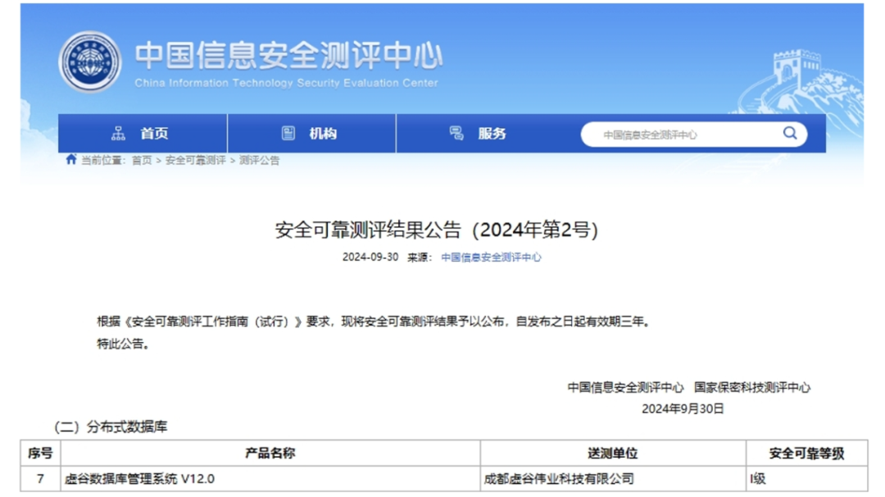This screenshot has width=885, height=497.
Task: Click the site title 中国信息安全测评中心 banner
Action: coord(289,55)
